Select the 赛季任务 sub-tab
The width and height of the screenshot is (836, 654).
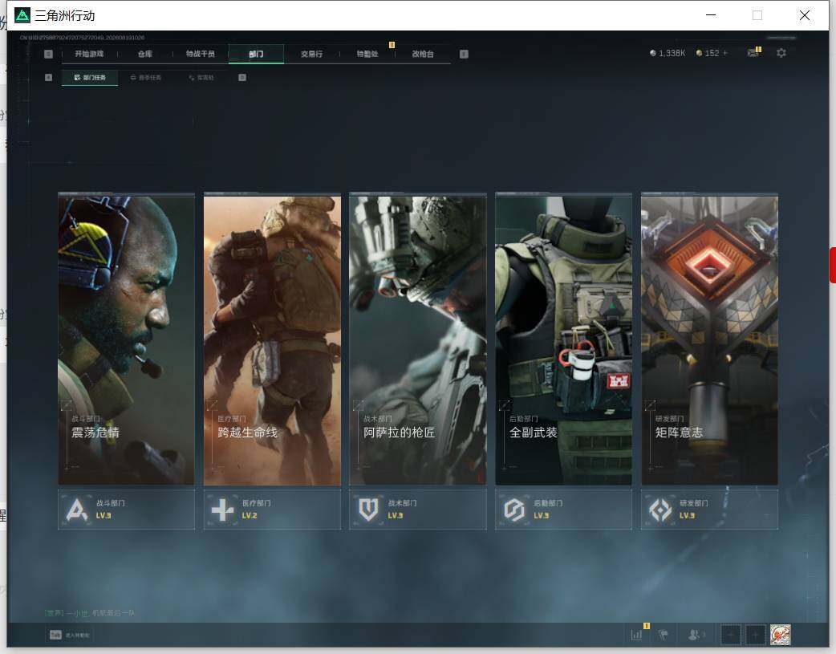[146, 77]
